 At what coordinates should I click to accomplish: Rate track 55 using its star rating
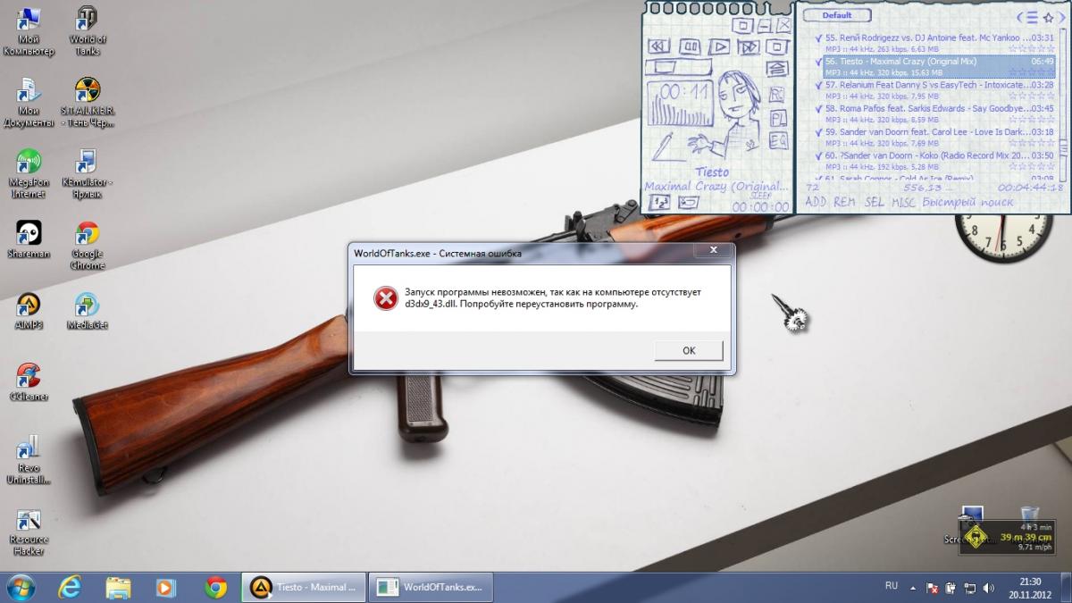(x=1032, y=48)
